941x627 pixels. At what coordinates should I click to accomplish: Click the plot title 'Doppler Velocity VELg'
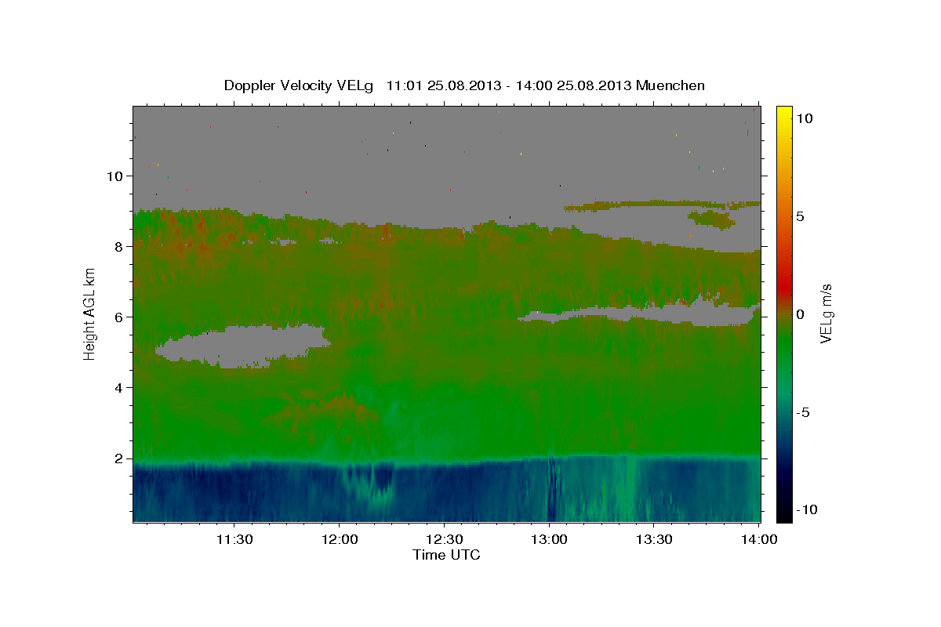coord(298,85)
